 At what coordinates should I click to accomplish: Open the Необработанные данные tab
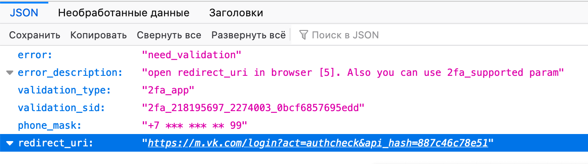click(x=124, y=13)
